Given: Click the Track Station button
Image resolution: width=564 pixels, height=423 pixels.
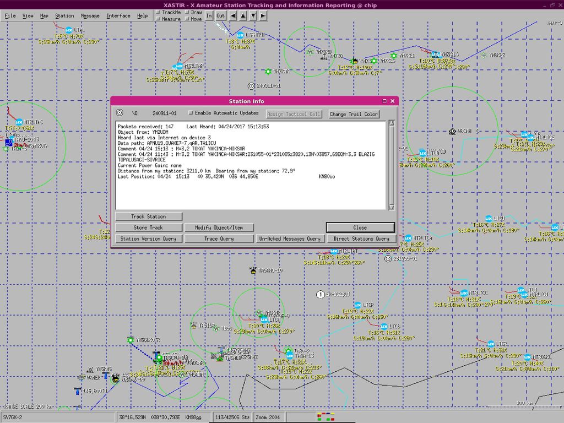Looking at the screenshot, I should (149, 216).
